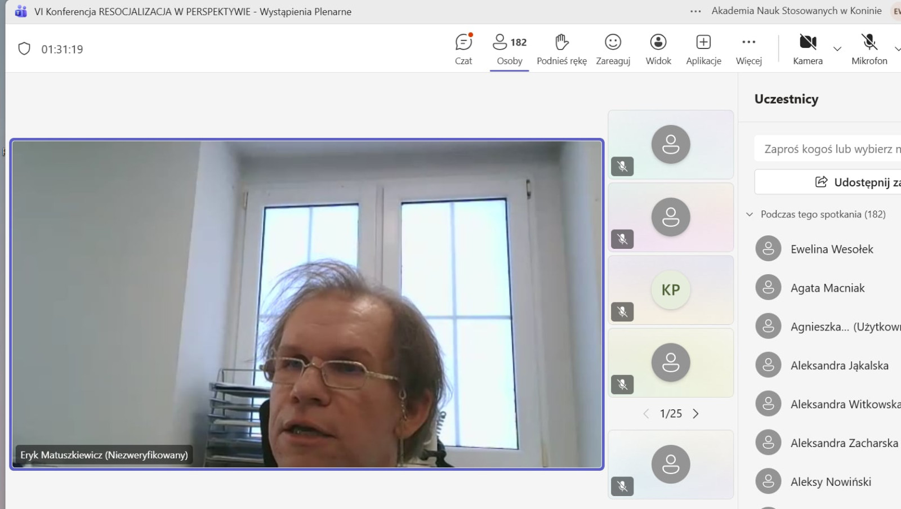This screenshot has width=901, height=509.
Task: Open the Czat chat panel
Action: [x=463, y=49]
